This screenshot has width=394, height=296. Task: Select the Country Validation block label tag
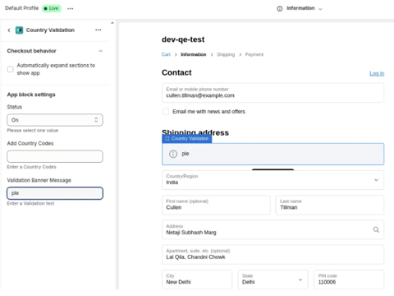(187, 139)
